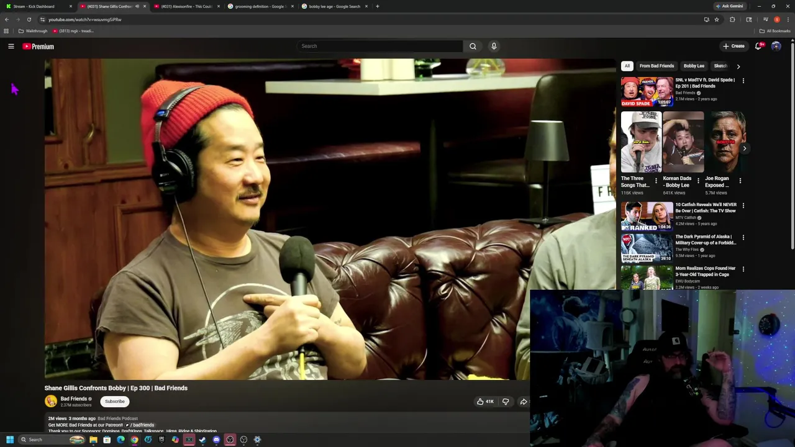Open the YouTube guide hamburger menu
The image size is (795, 447).
pos(11,46)
